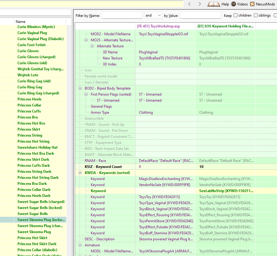Select Curio Vaginal Plug (Diabolic) record
Image resolution: width=277 pixels, height=256 pixels.
(40, 39)
